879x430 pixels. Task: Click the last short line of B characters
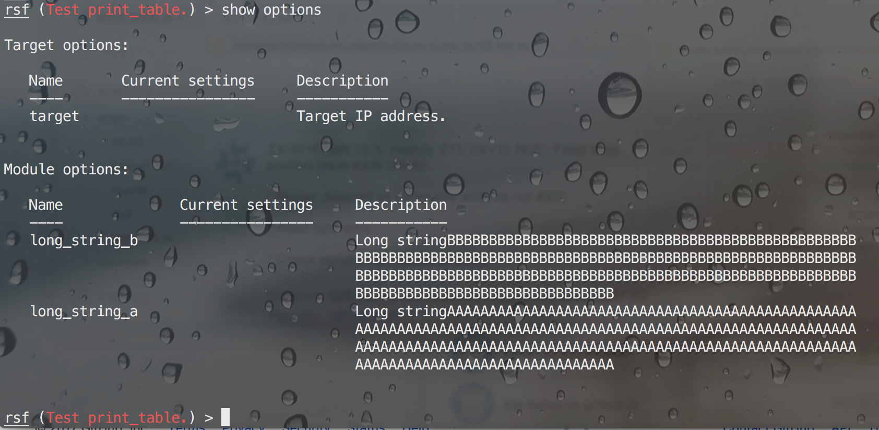click(x=484, y=294)
